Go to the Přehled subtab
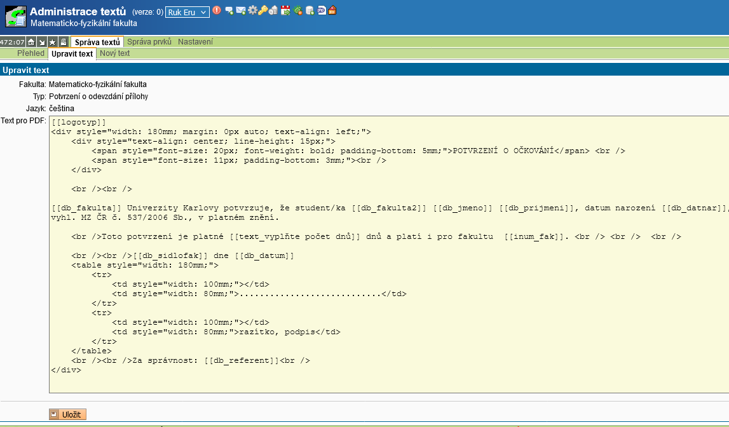This screenshot has width=729, height=427. 31,53
